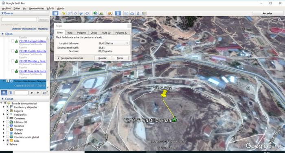Open the Metros units dropdown
Image resolution: width=285 pixels, height=153 pixels.
(x=117, y=43)
